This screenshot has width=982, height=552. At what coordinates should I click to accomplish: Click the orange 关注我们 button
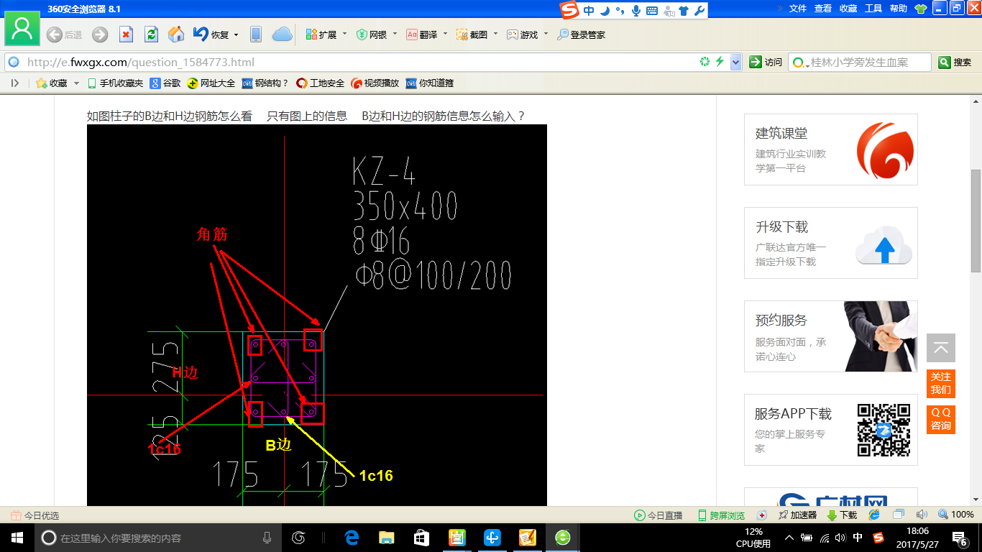(940, 383)
